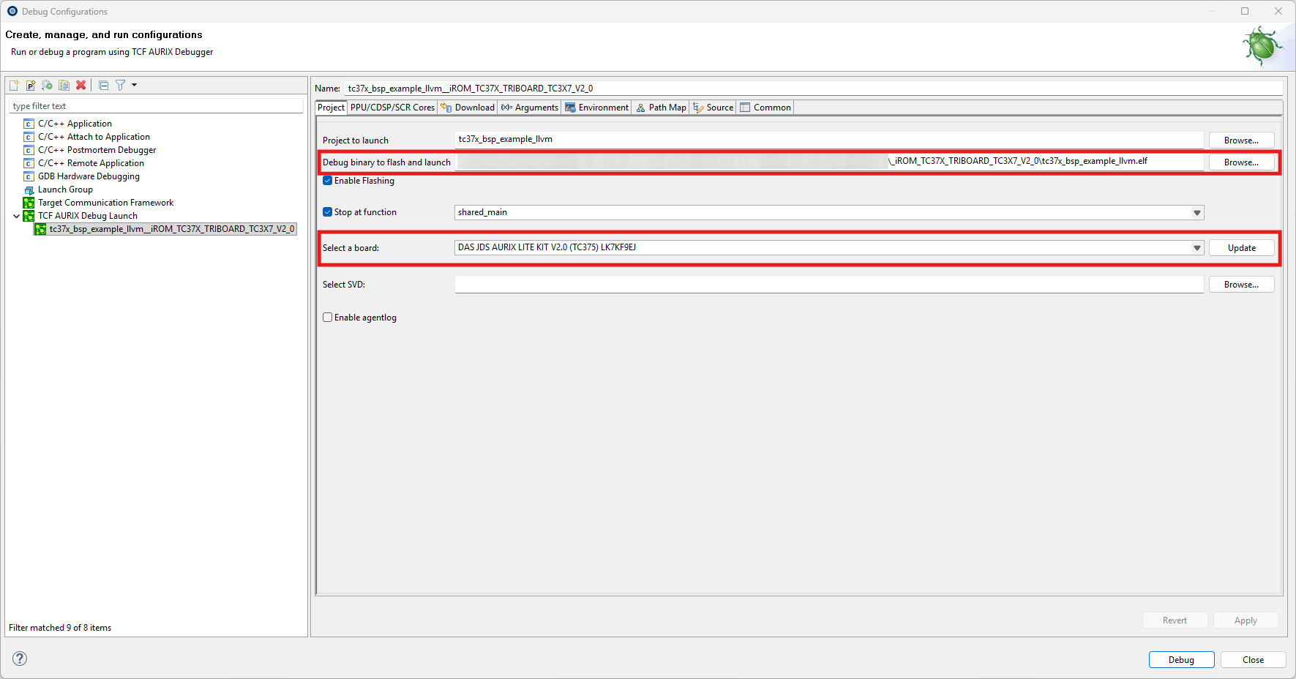Screen dimensions: 1296x679
Task: Browse for an SVD file
Action: click(1241, 285)
